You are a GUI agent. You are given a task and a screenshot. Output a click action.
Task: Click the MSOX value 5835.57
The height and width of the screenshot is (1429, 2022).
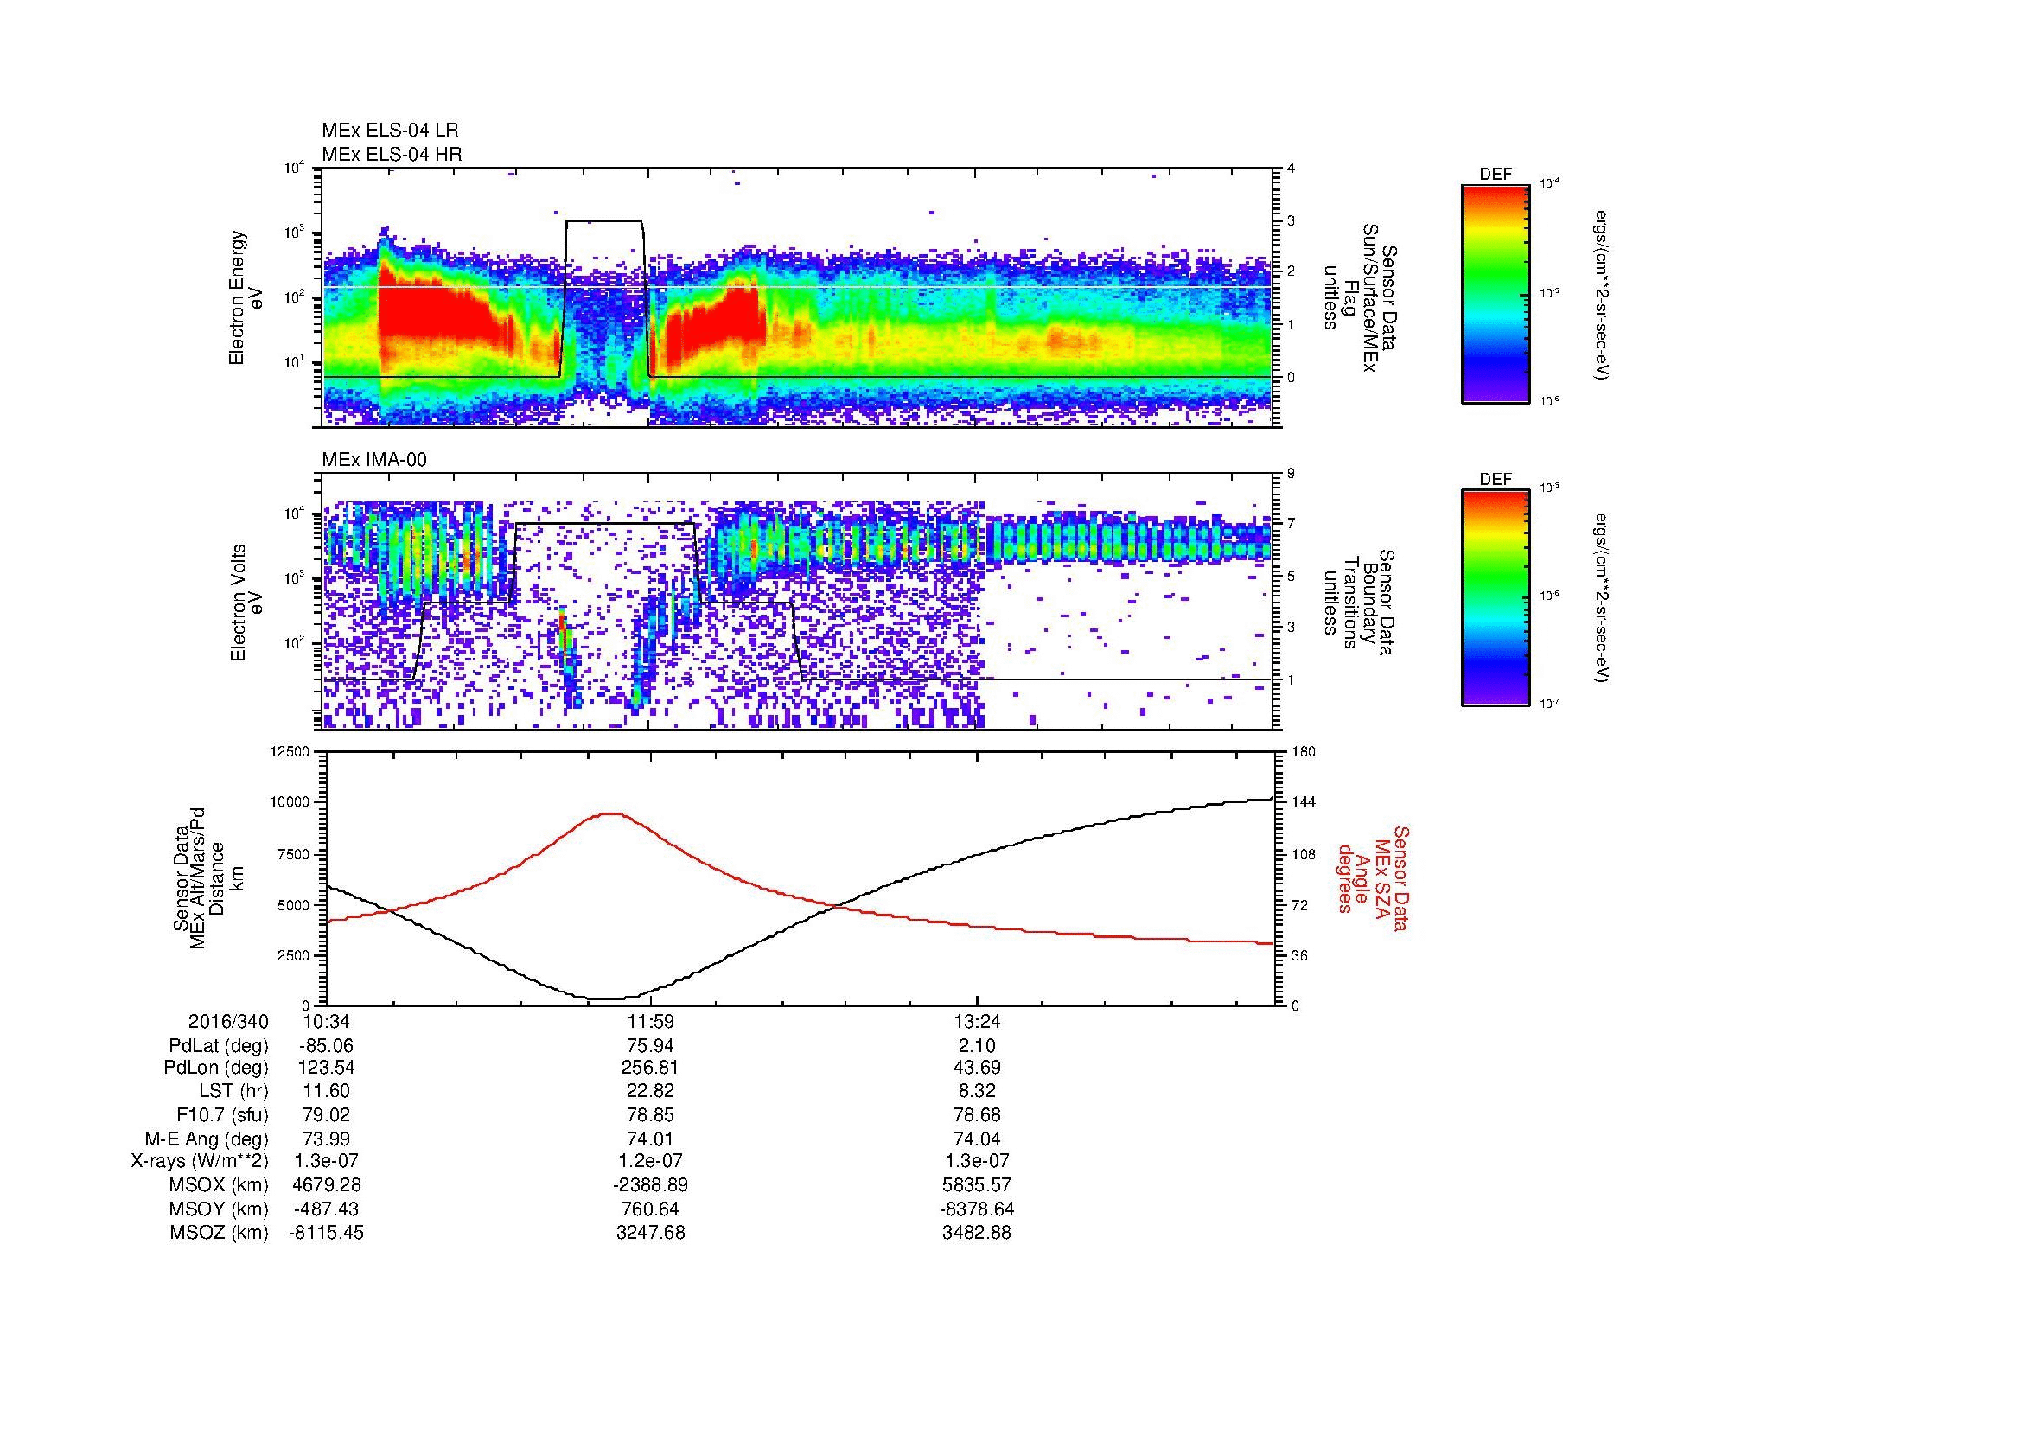(977, 1185)
